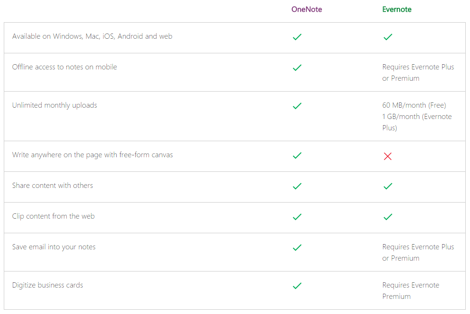The height and width of the screenshot is (314, 470).
Task: Click Evernote checkmark for clip web content
Action: click(388, 217)
